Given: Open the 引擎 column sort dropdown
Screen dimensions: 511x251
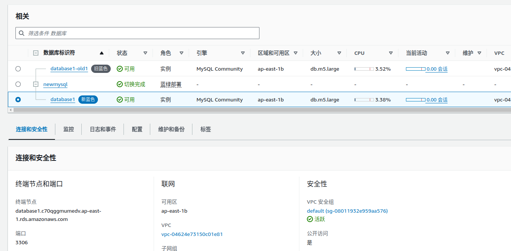Looking at the screenshot, I should (x=243, y=53).
